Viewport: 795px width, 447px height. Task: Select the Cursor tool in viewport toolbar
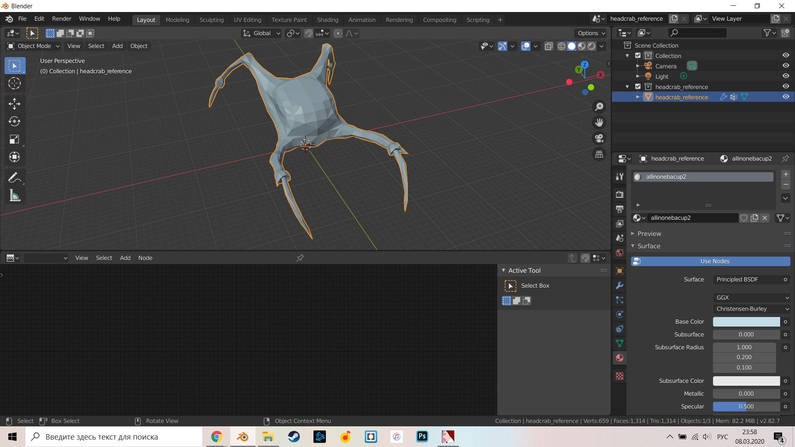click(x=14, y=83)
